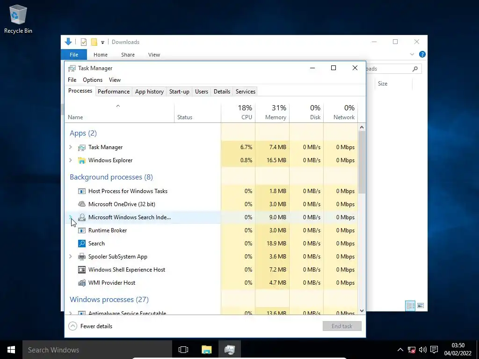Open the Customize Quick Access Toolbar dropdown
Image resolution: width=479 pixels, height=359 pixels.
(102, 43)
